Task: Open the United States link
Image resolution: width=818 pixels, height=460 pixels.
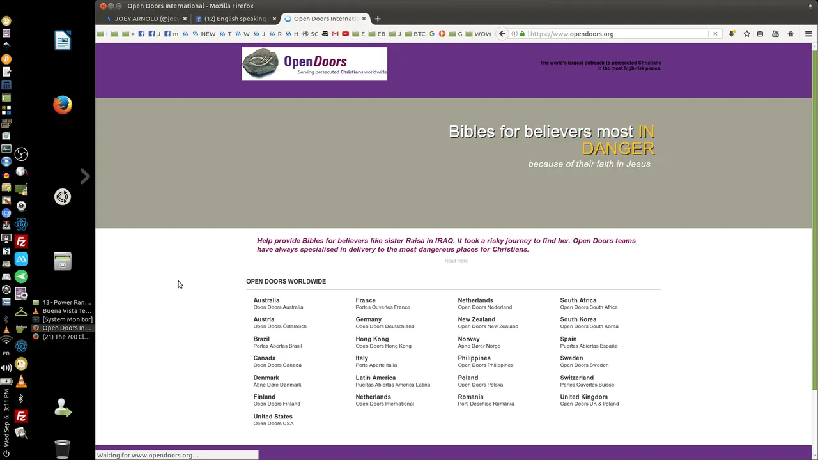Action: [273, 417]
